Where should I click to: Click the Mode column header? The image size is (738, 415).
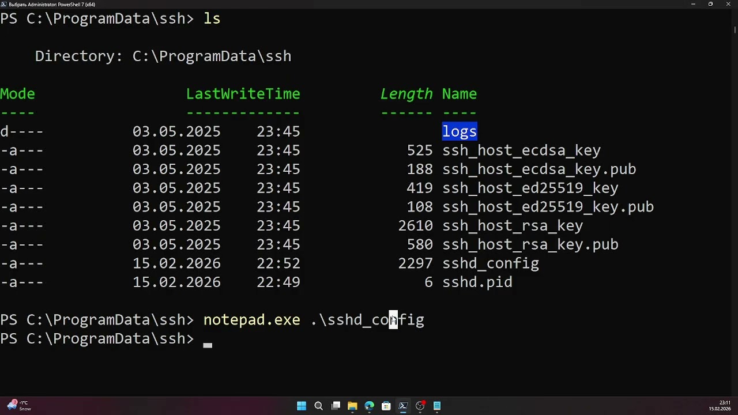point(17,94)
